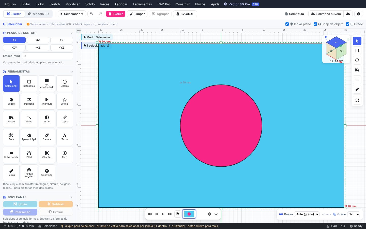Open the Fabricar menu
Screen dimensions: 366x229
(x=121, y=4)
